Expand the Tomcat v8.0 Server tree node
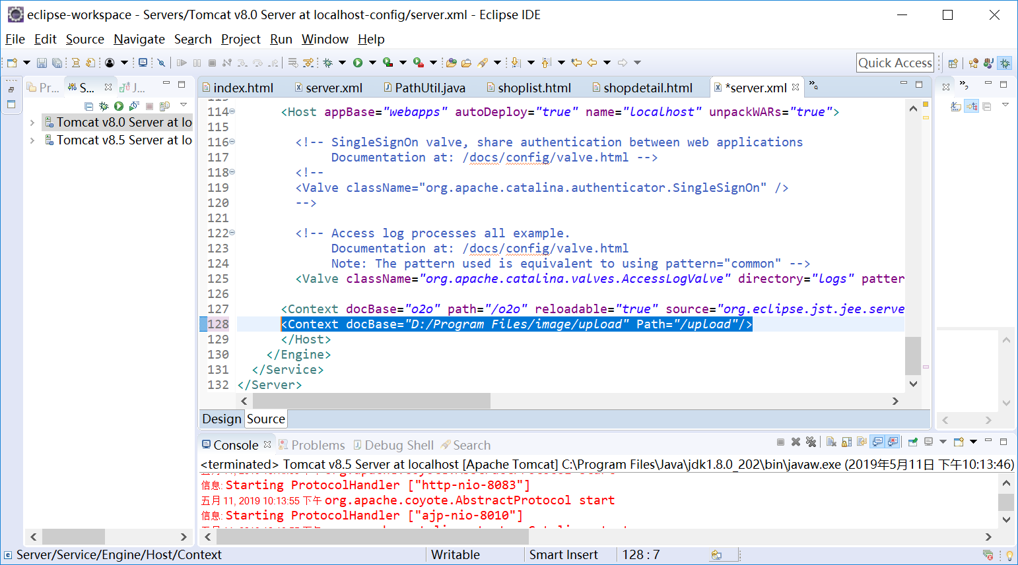The width and height of the screenshot is (1018, 565). pos(32,123)
